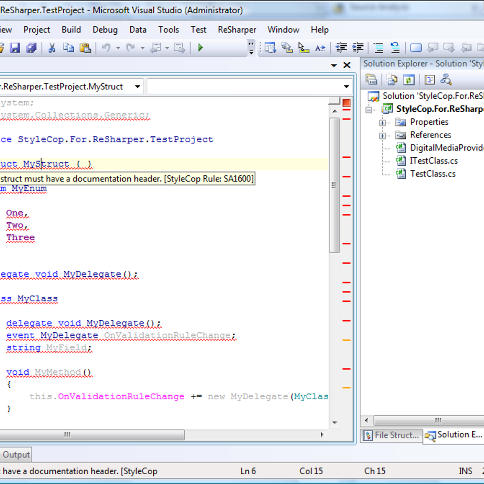Click the editor horizontal scrollbar thumb
This screenshot has width=484, height=484.
point(92,435)
